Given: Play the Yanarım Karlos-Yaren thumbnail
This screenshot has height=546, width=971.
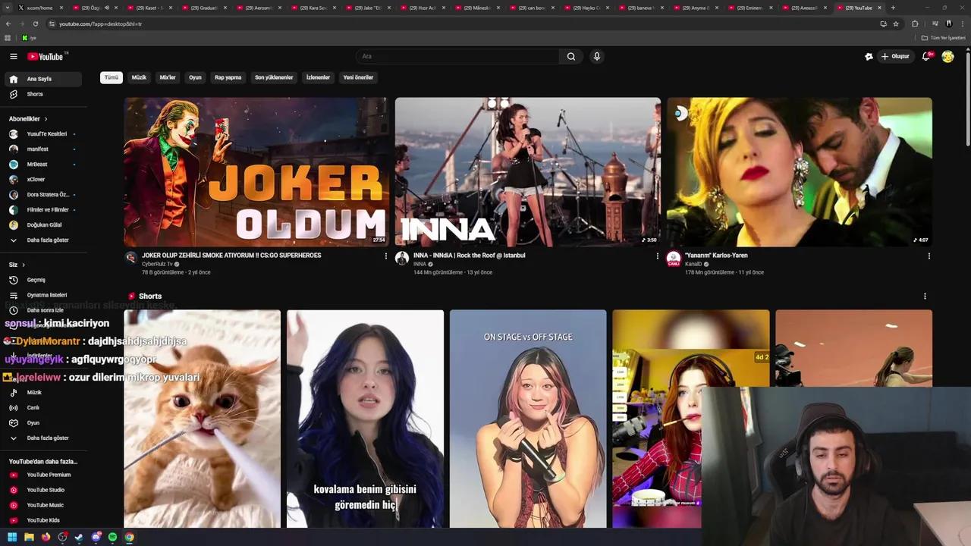Looking at the screenshot, I should tap(799, 171).
